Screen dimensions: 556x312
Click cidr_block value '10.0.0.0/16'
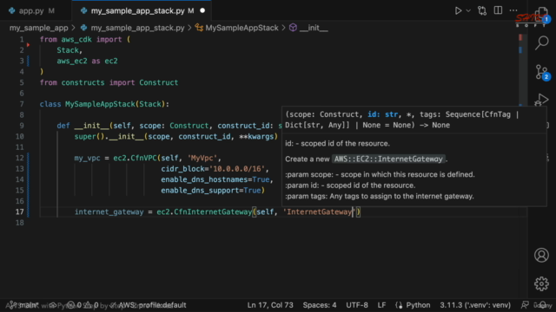(x=237, y=169)
